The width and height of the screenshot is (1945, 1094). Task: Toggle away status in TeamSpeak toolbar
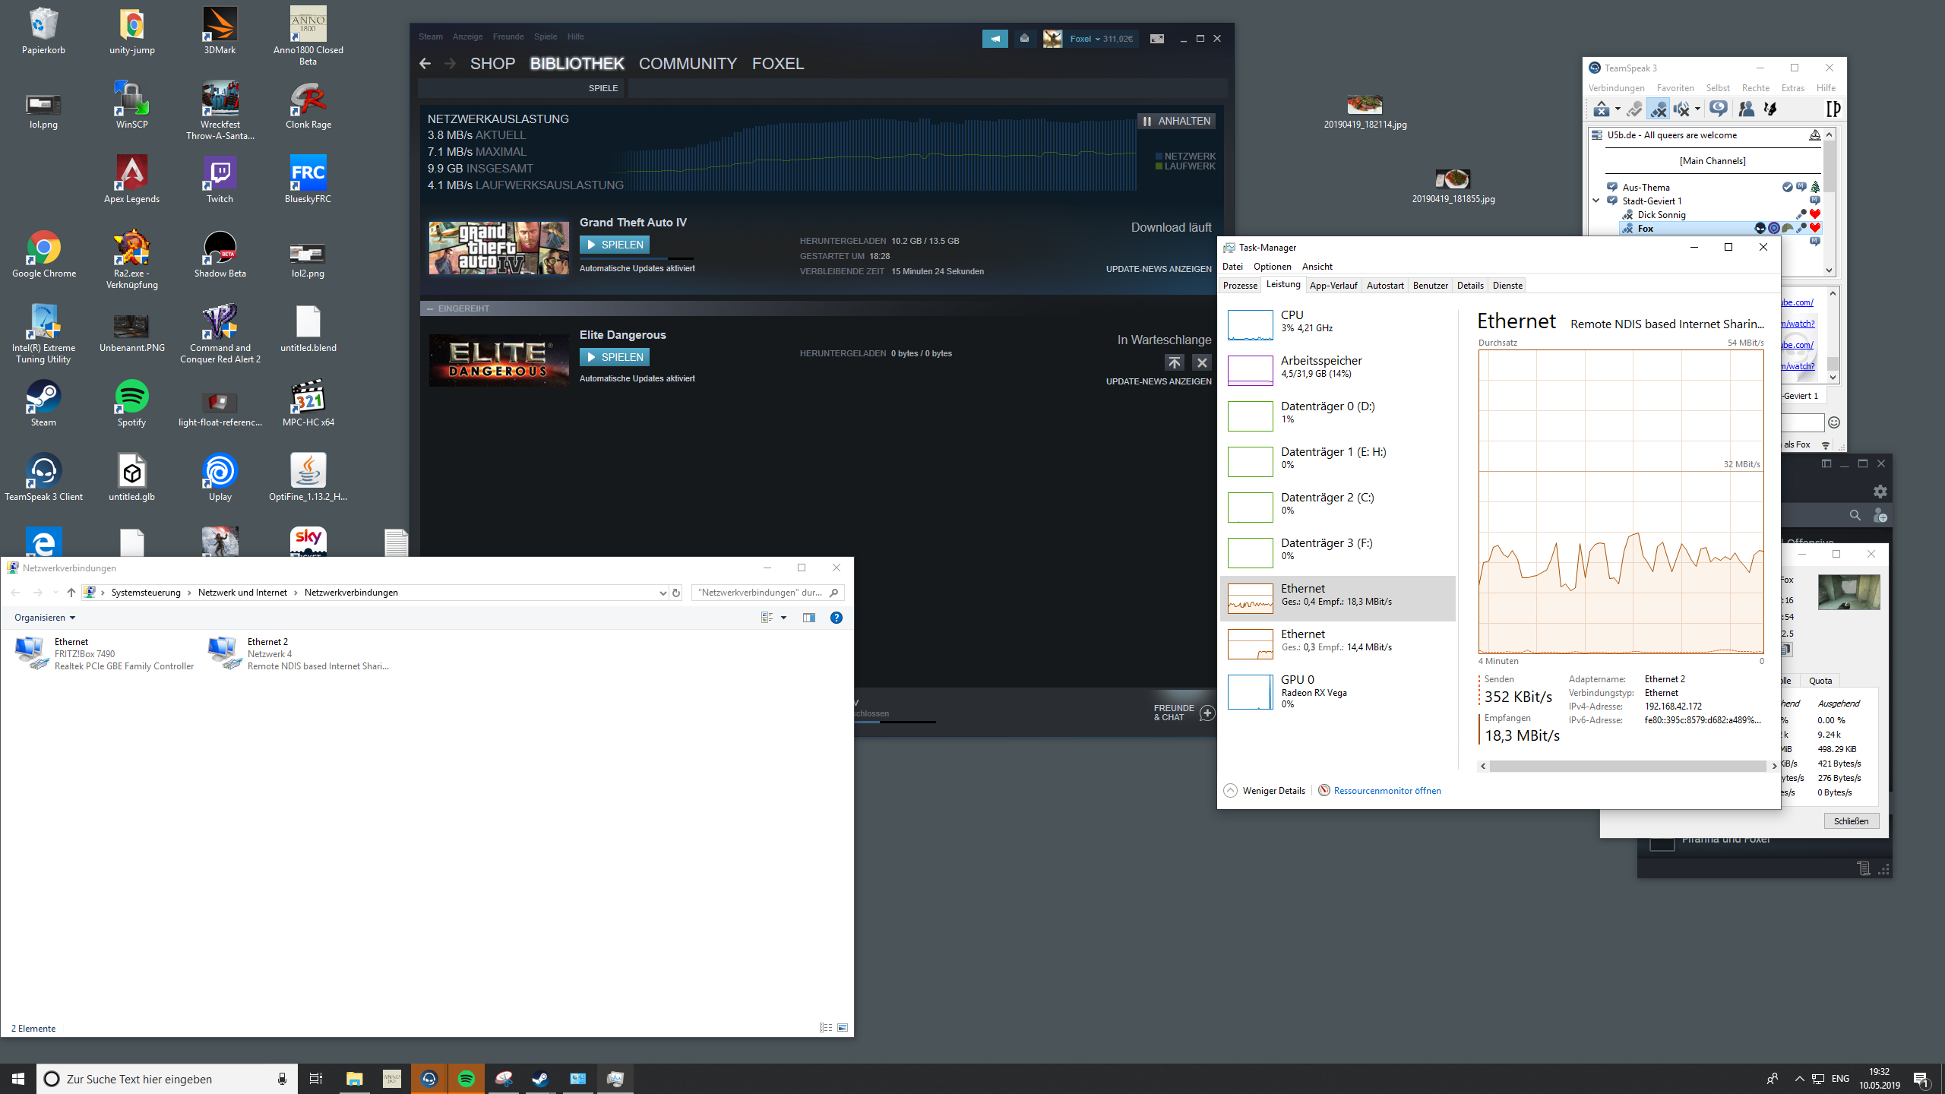click(1601, 109)
